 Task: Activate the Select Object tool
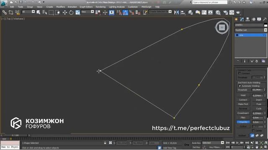(x=38, y=12)
